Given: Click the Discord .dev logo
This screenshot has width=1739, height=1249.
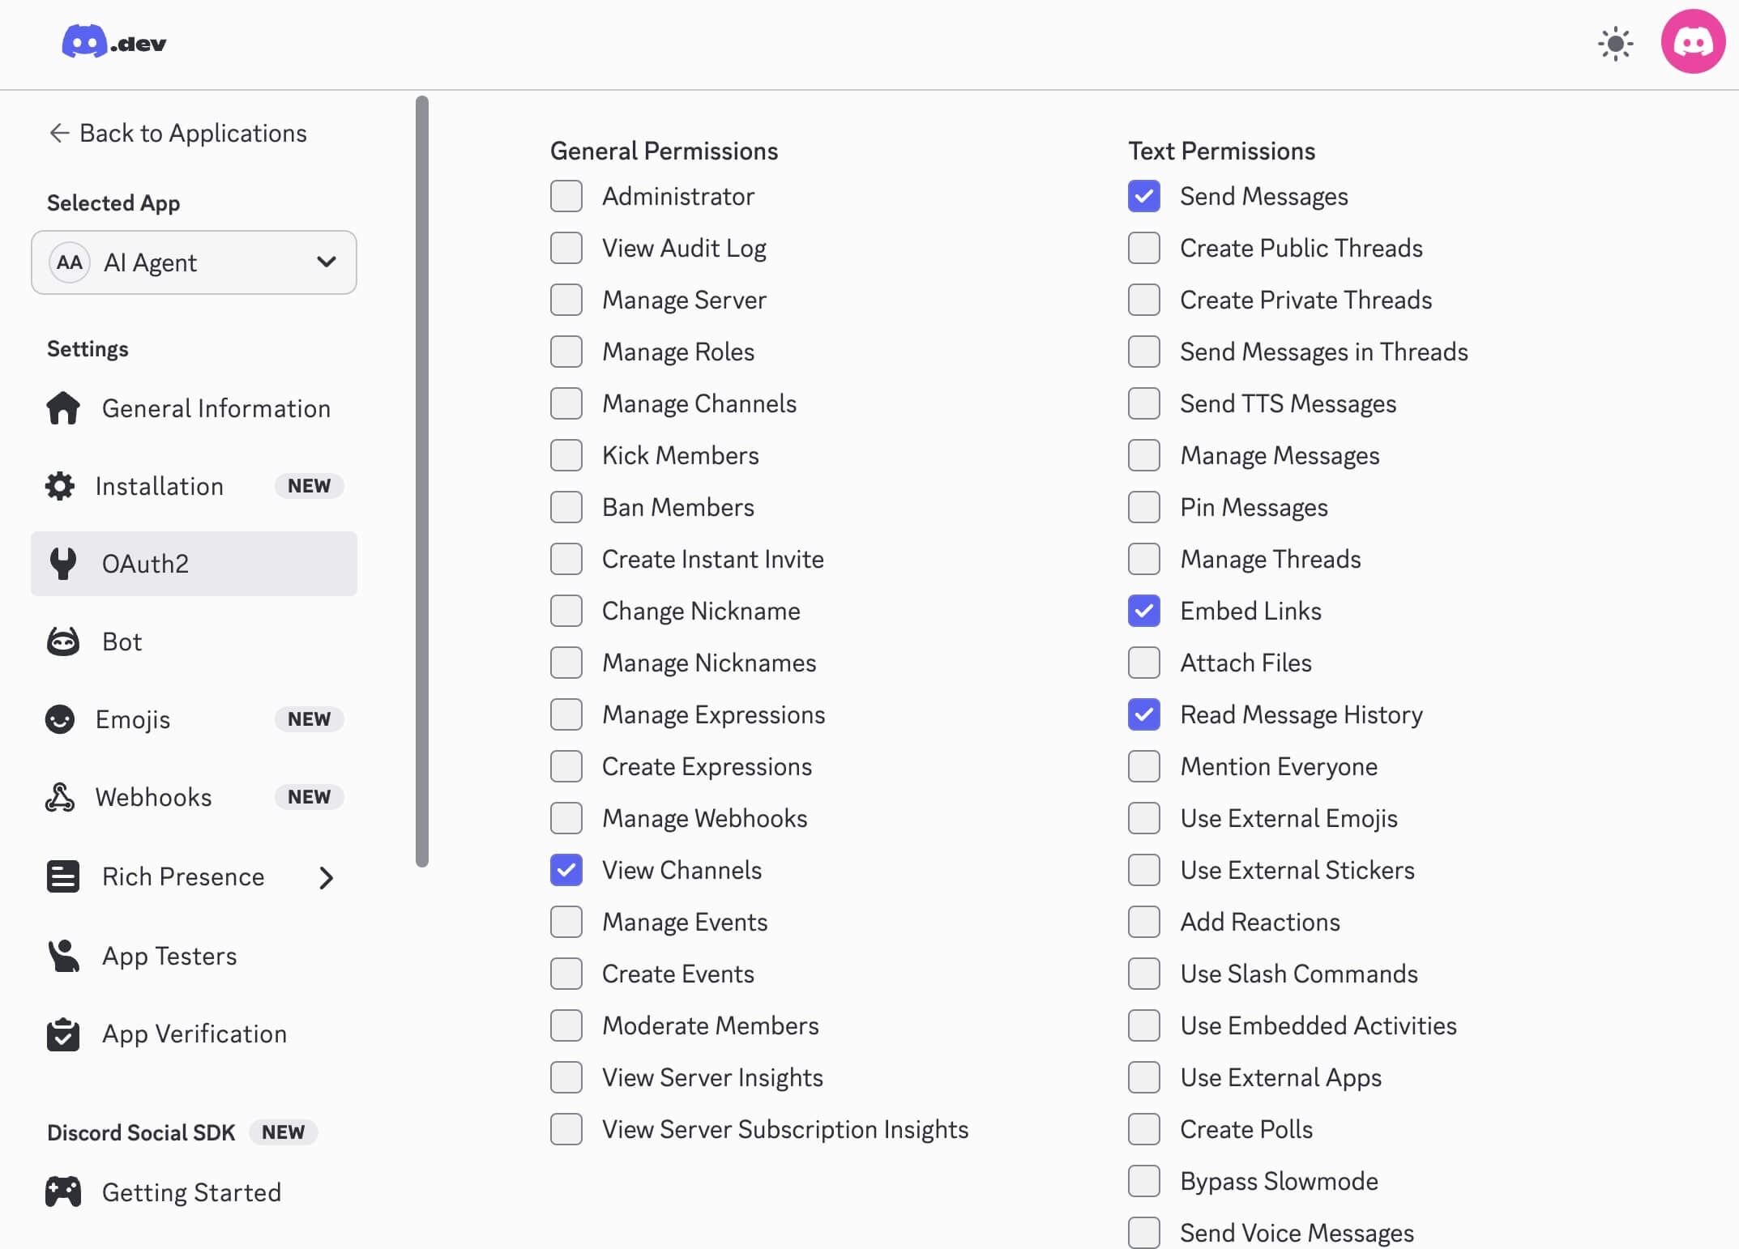Looking at the screenshot, I should point(113,42).
